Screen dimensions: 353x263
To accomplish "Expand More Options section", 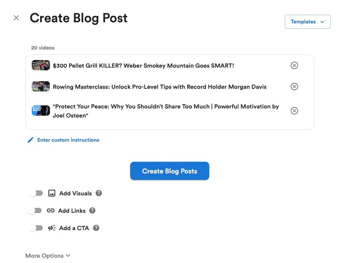I will [48, 256].
